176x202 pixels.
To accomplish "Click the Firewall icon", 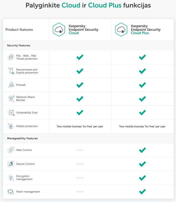I will click(x=11, y=85).
